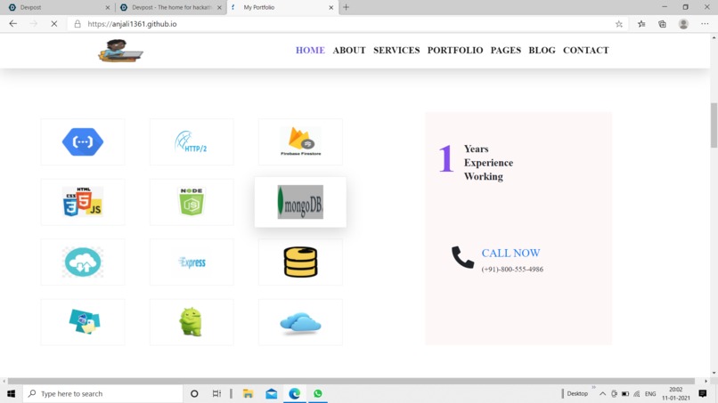Select SERVICES in the navigation menu
This screenshot has height=403, width=718.
396,51
